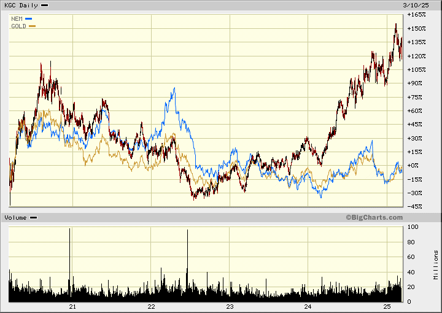Click the '+105%' axis label

click(x=416, y=69)
